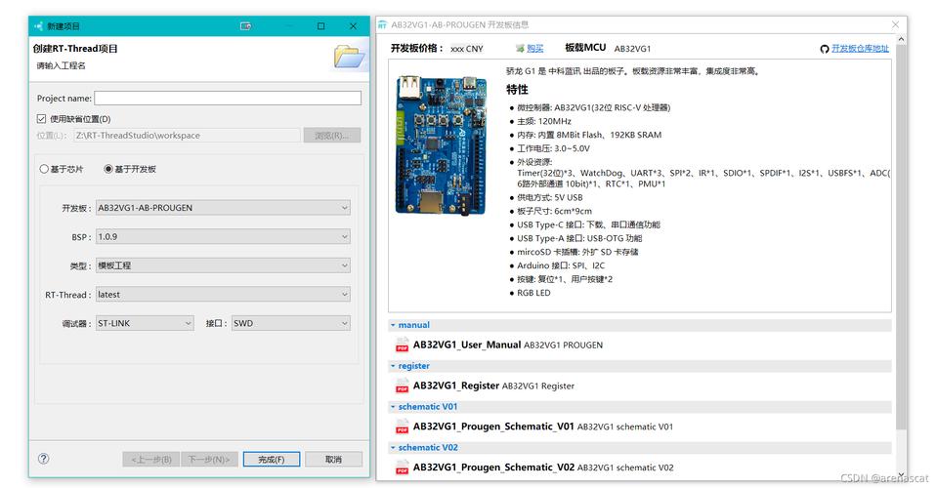Open the AB32VG1_Prougen_Schematic_V01 document
This screenshot has height=488, width=937.
point(493,427)
